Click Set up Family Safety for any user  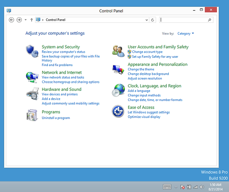[155, 56]
